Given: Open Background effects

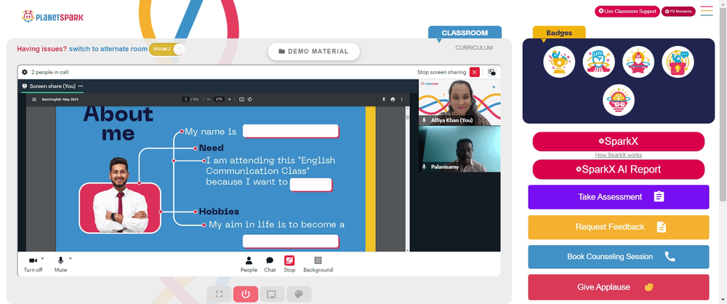Looking at the screenshot, I should point(318,264).
